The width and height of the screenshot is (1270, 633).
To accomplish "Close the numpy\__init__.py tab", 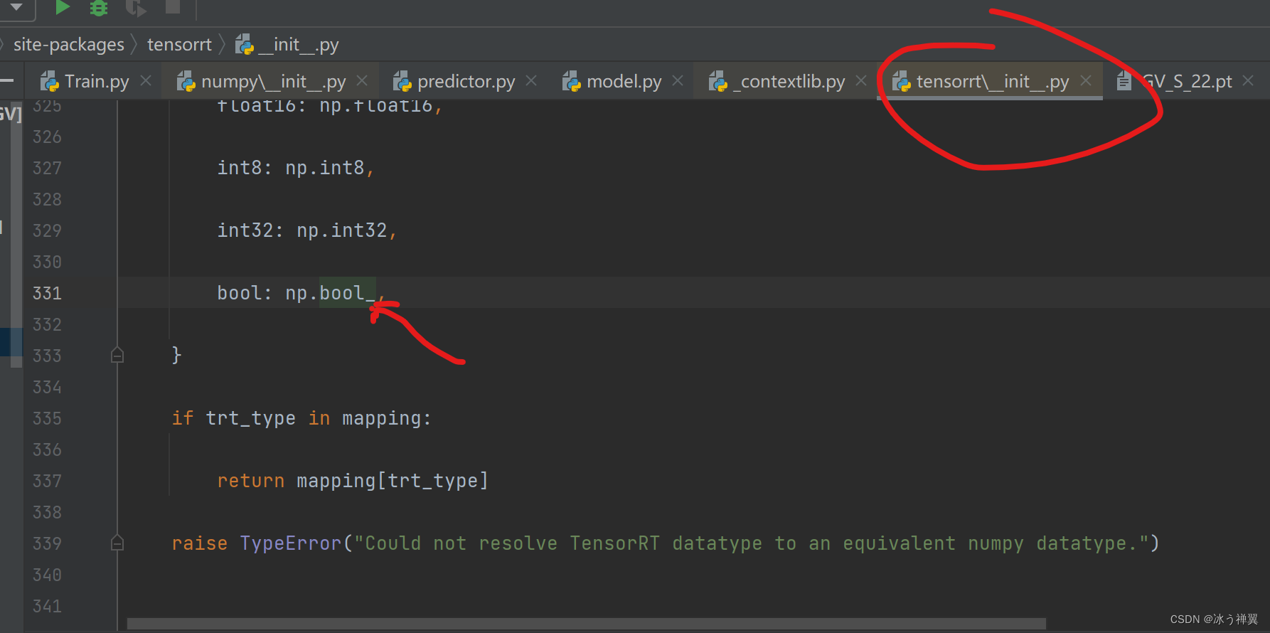I will coord(362,80).
